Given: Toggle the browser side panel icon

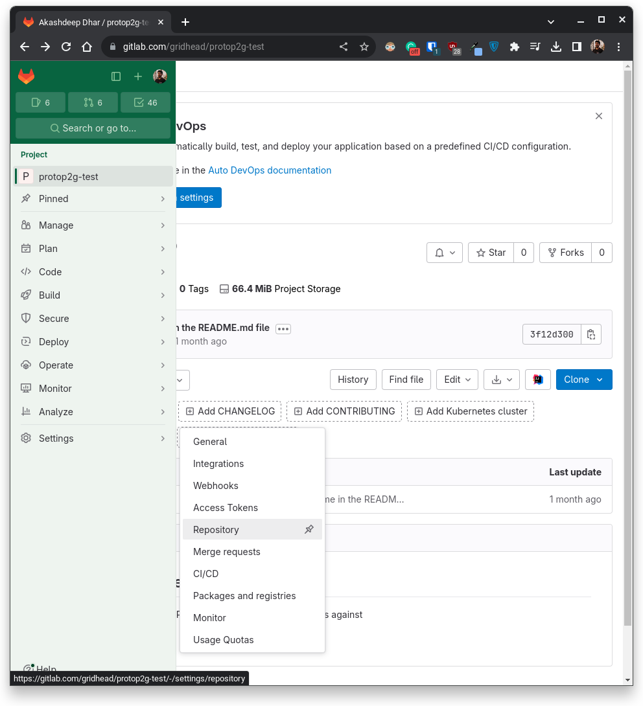Looking at the screenshot, I should 577,47.
